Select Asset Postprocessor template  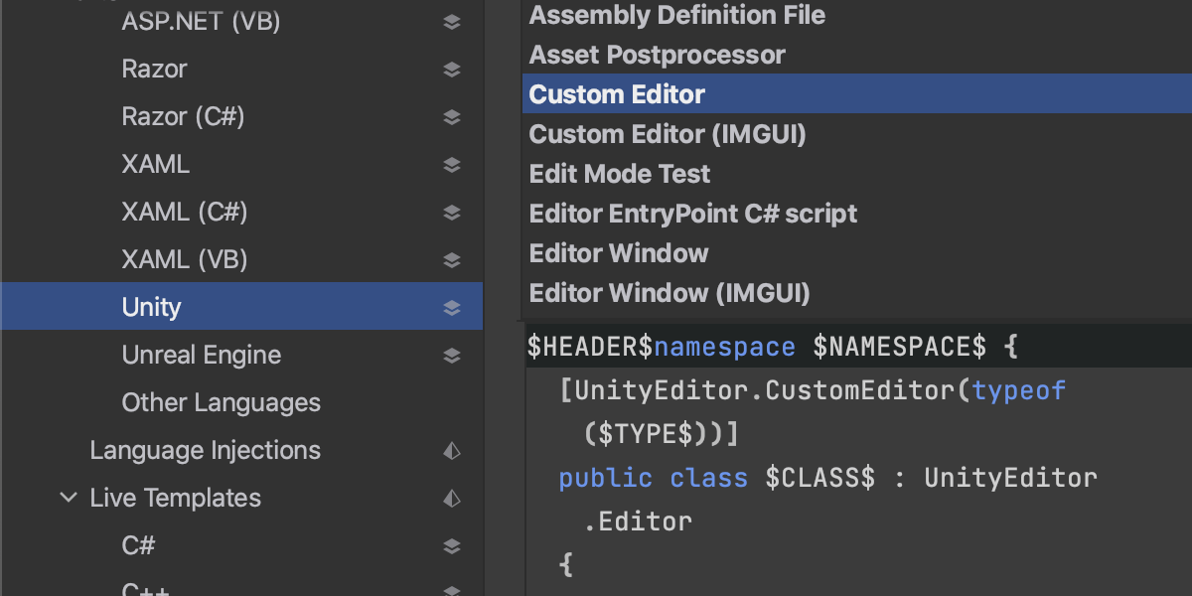pyautogui.click(x=657, y=55)
